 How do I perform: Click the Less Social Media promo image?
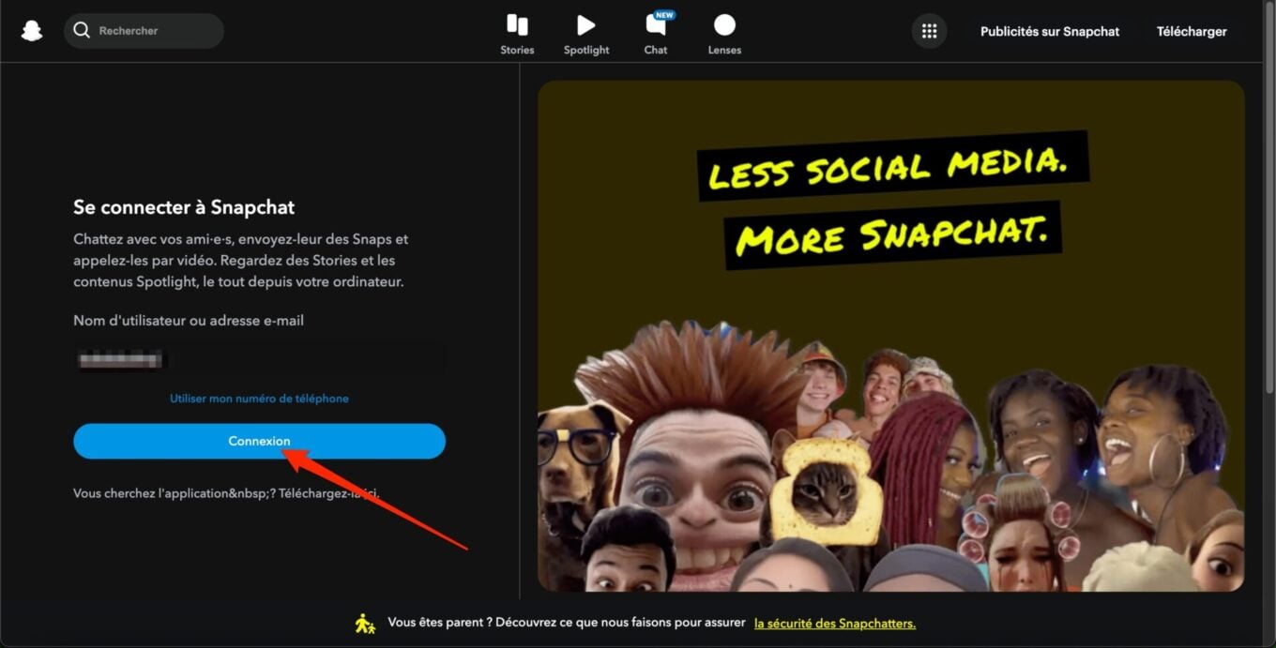click(890, 336)
